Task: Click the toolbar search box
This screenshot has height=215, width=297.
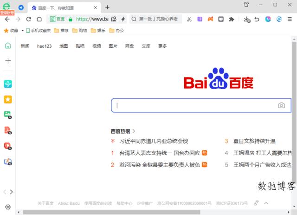Action: coord(156,19)
